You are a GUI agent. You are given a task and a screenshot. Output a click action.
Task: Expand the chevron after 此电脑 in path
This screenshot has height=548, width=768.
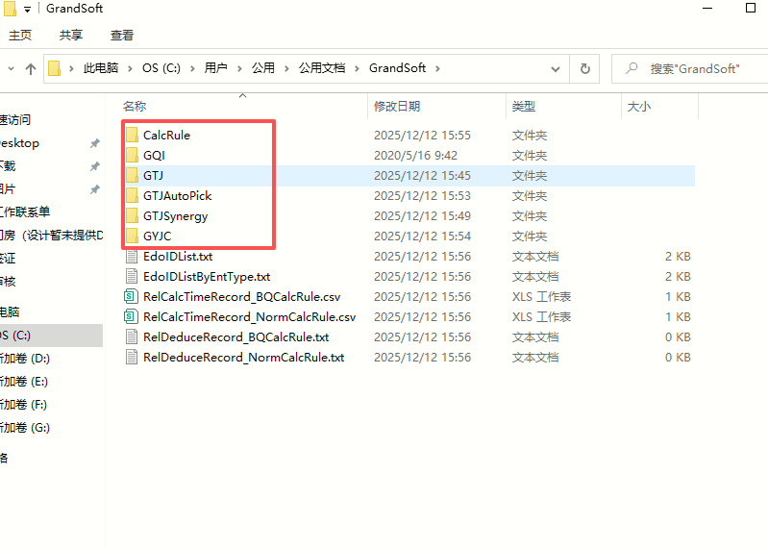pyautogui.click(x=130, y=68)
